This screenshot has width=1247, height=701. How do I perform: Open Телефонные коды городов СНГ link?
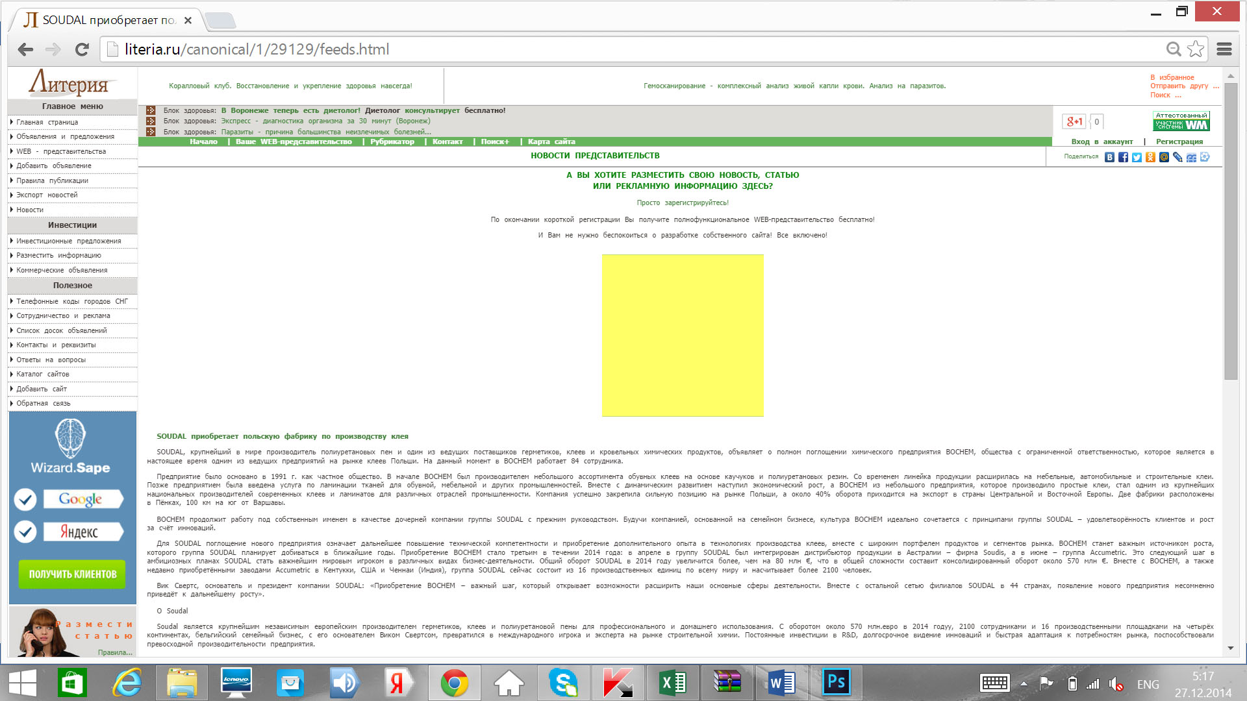(x=73, y=301)
